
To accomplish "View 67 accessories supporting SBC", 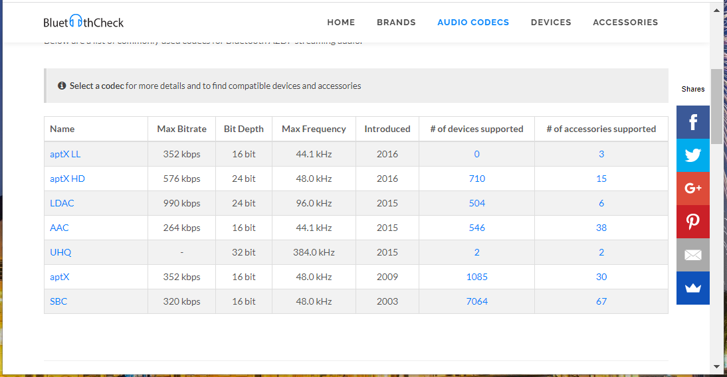I will [x=601, y=301].
